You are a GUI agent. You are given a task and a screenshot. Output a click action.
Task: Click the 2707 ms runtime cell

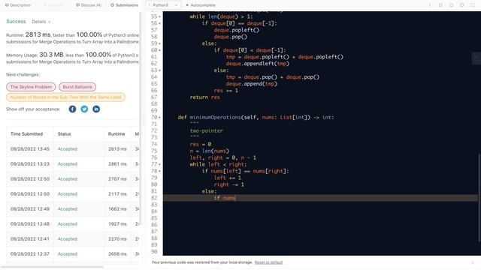coord(117,179)
